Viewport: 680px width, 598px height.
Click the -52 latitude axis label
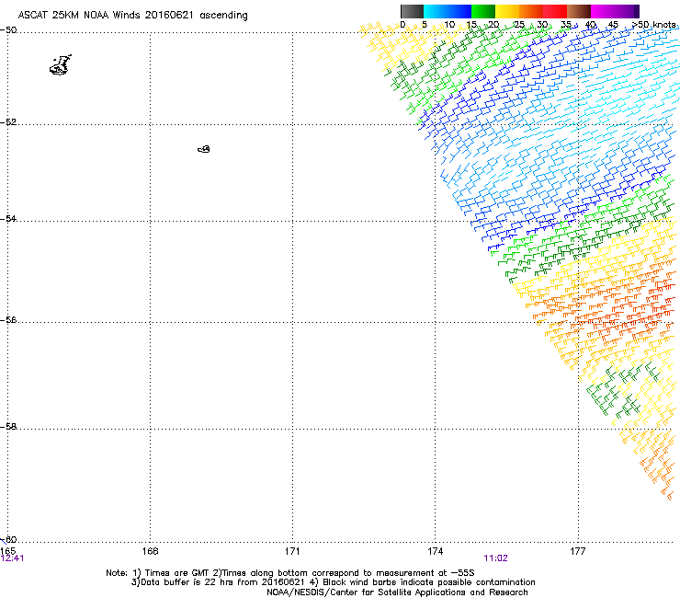pos(8,122)
